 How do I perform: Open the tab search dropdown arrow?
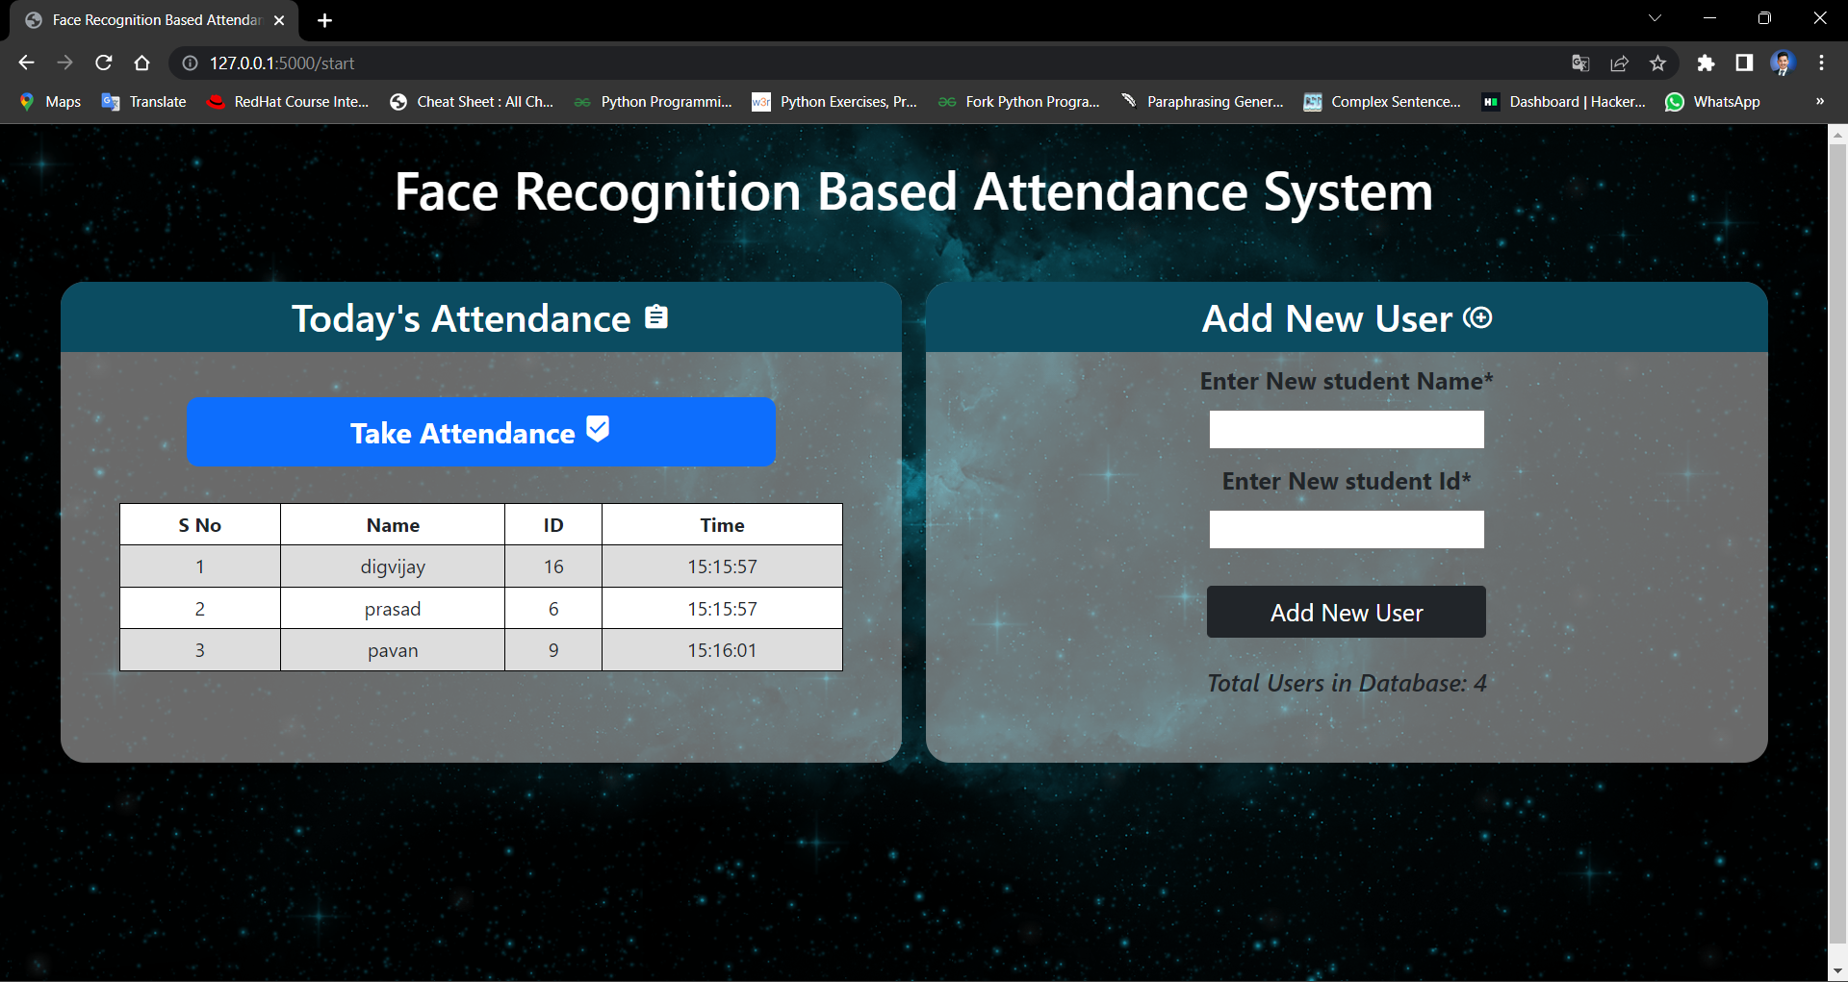tap(1655, 18)
